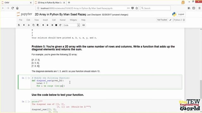Click the 'Your solution should have printed' output line
The image size is (202, 113).
tap(64, 38)
